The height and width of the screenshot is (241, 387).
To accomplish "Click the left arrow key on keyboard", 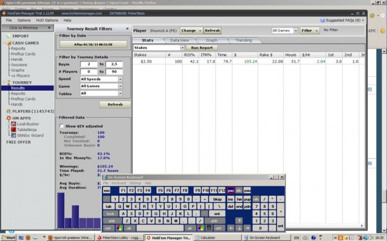I will coord(231,228).
